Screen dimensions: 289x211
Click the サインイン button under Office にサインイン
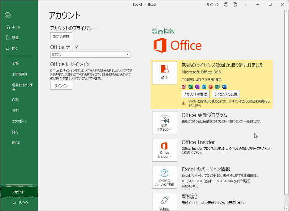(x=61, y=86)
